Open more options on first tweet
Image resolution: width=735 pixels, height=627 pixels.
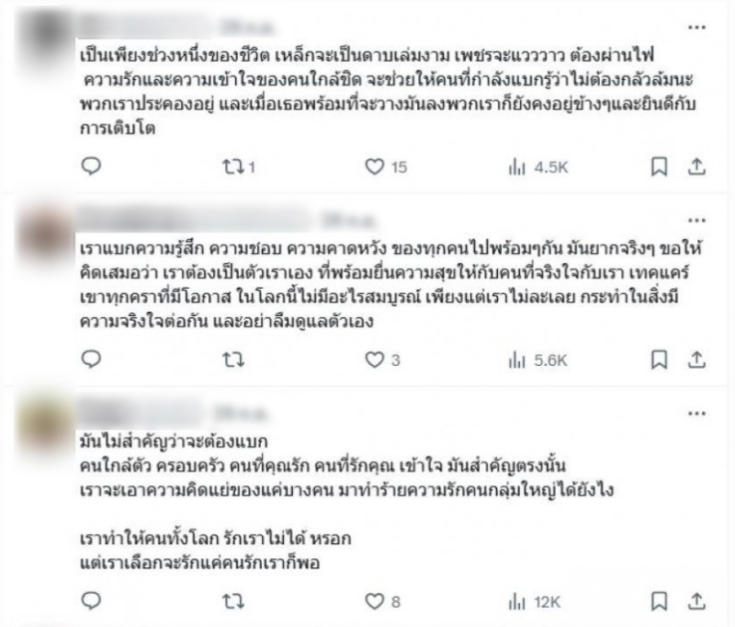click(696, 28)
